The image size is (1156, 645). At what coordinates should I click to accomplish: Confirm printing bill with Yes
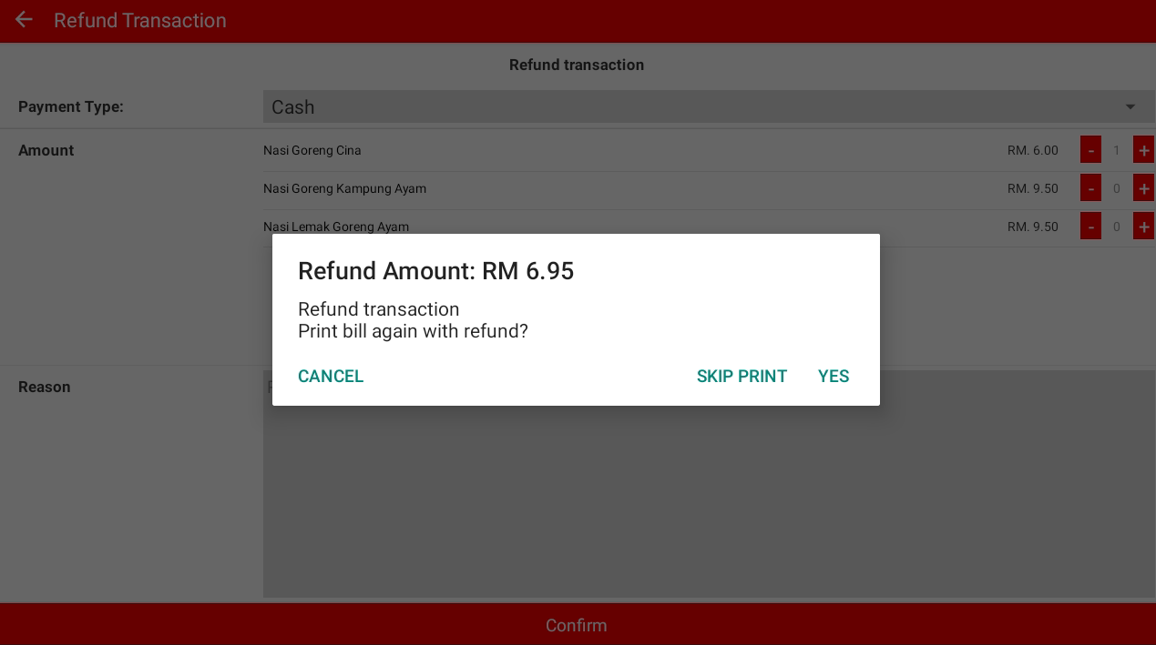pyautogui.click(x=834, y=376)
